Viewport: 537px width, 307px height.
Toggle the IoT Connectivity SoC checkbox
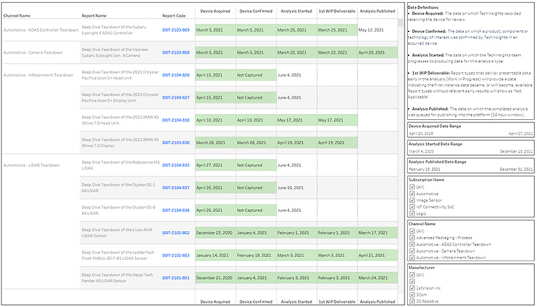coord(412,207)
